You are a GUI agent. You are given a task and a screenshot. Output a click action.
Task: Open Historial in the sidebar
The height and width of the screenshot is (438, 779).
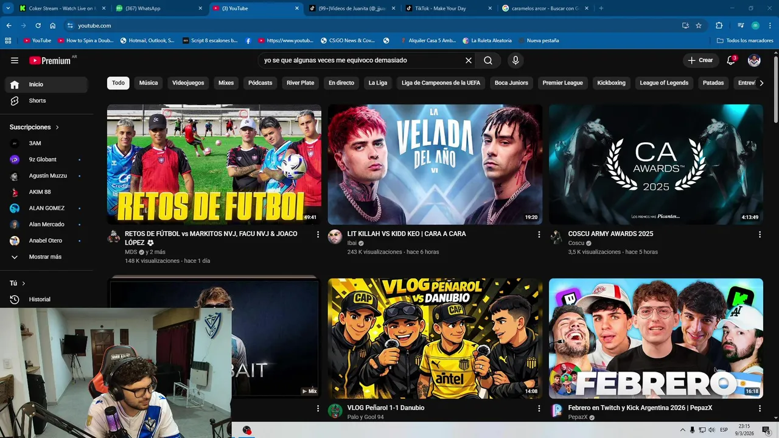[x=46, y=299]
